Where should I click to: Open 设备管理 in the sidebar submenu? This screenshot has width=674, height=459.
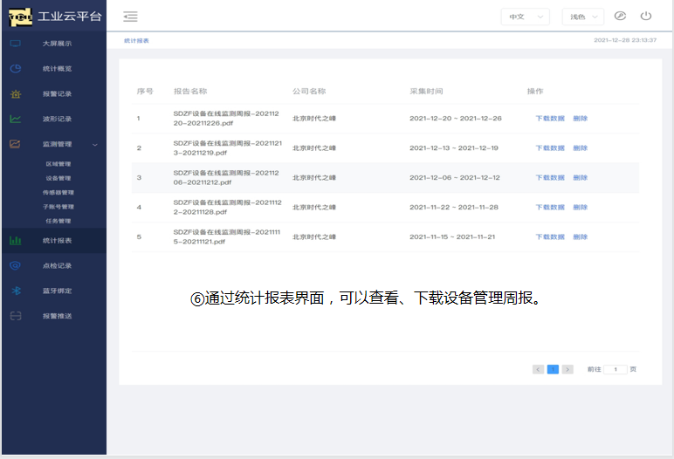click(x=58, y=178)
